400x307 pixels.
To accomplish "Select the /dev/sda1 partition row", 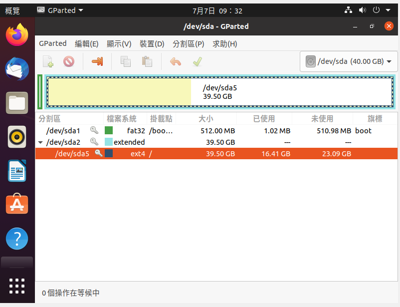I will click(x=200, y=131).
